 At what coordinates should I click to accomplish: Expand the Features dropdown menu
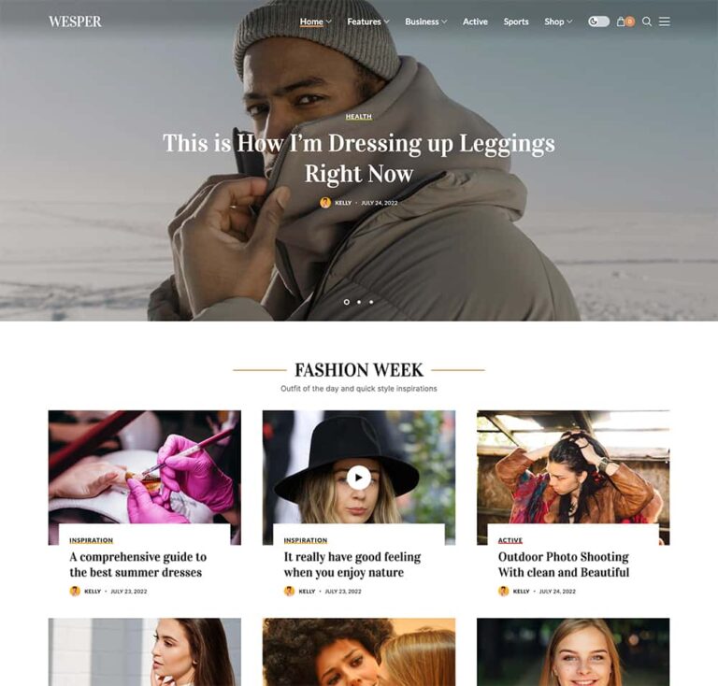click(368, 21)
